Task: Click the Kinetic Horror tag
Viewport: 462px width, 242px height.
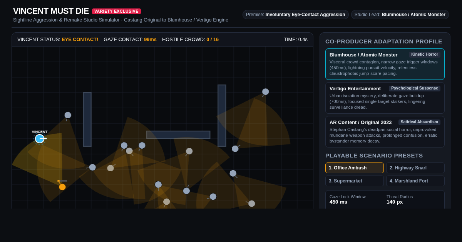Action: (425, 55)
